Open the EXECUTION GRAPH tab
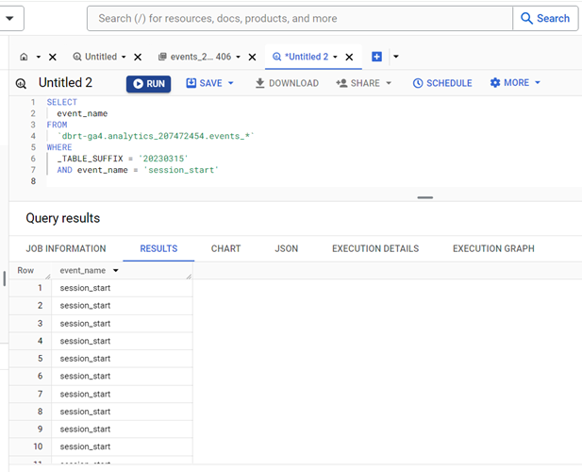Screen dimensions: 582x472 tap(493, 248)
